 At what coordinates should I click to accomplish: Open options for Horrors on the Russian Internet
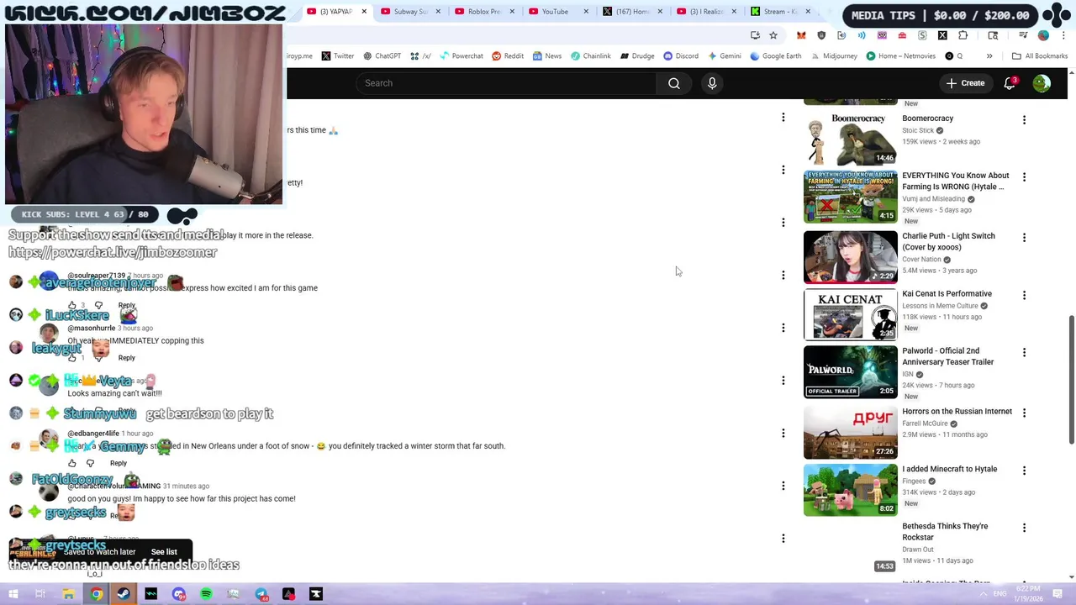pyautogui.click(x=1024, y=413)
